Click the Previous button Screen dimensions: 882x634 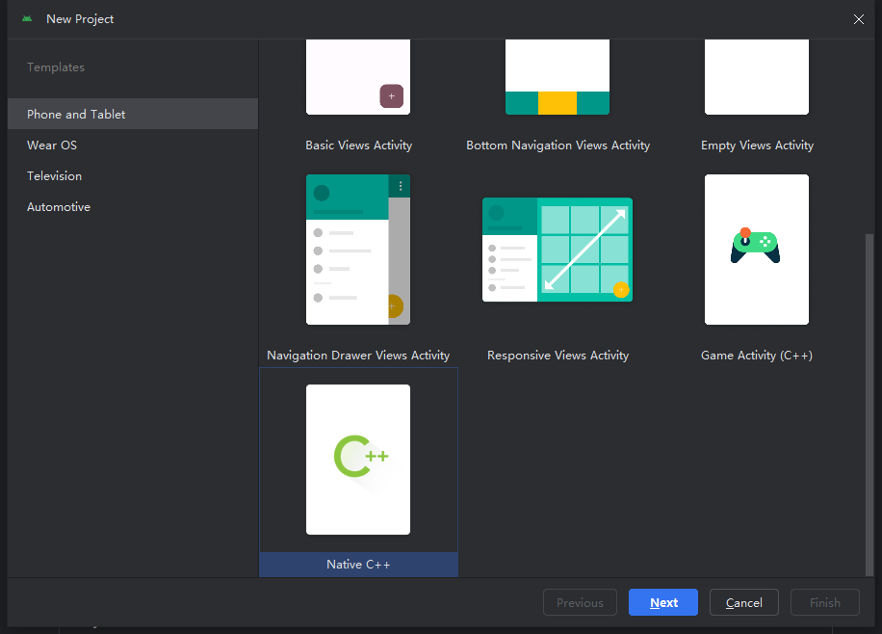click(580, 602)
